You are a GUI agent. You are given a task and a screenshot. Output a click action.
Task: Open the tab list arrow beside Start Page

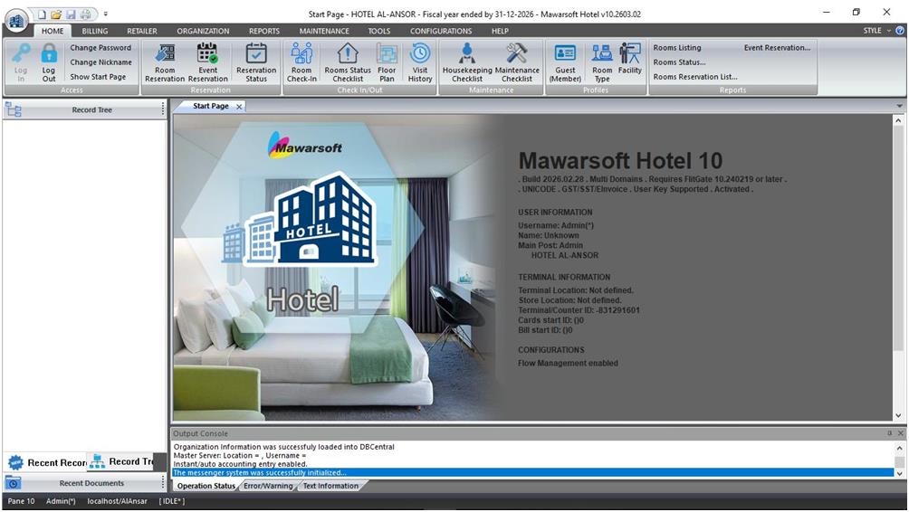click(899, 107)
